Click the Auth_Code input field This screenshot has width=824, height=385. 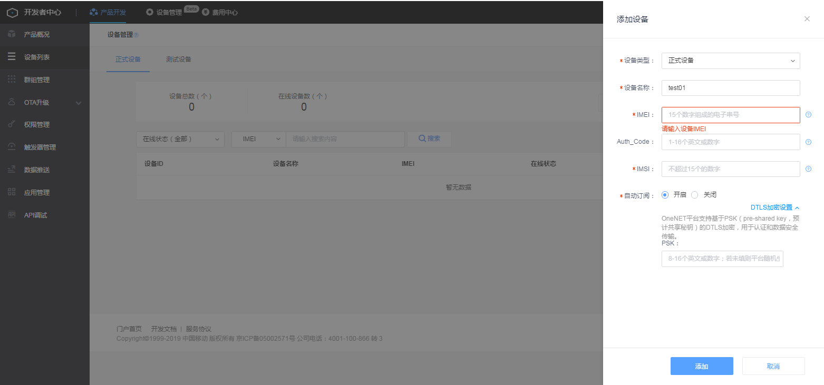click(x=731, y=142)
